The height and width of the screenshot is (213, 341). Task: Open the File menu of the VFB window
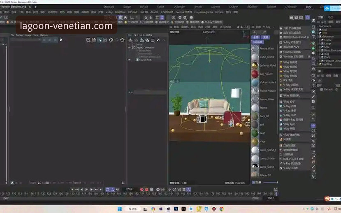[x=12, y=35]
